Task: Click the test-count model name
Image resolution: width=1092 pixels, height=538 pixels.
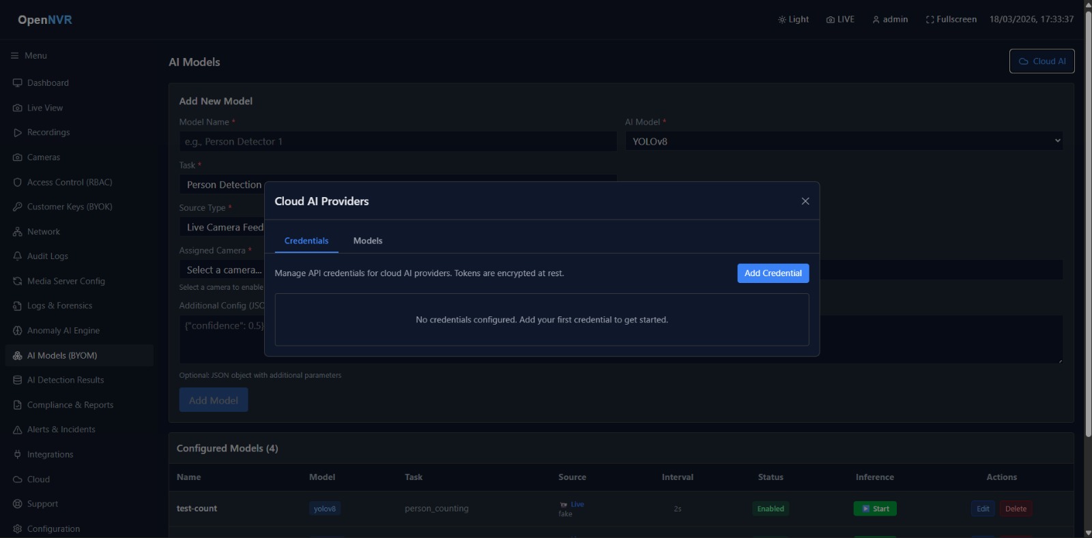Action: [x=197, y=509]
